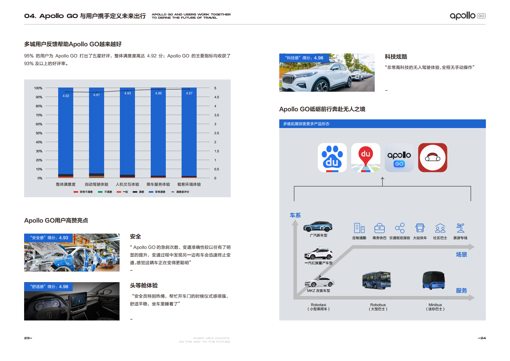Click the 广汽新车型 car image
Viewport: 510px width, 361px height.
coord(318,227)
